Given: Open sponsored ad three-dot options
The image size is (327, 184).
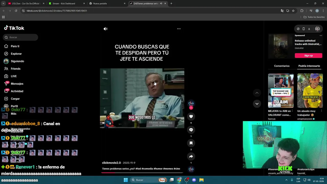Looking at the screenshot, I should tap(321, 36).
